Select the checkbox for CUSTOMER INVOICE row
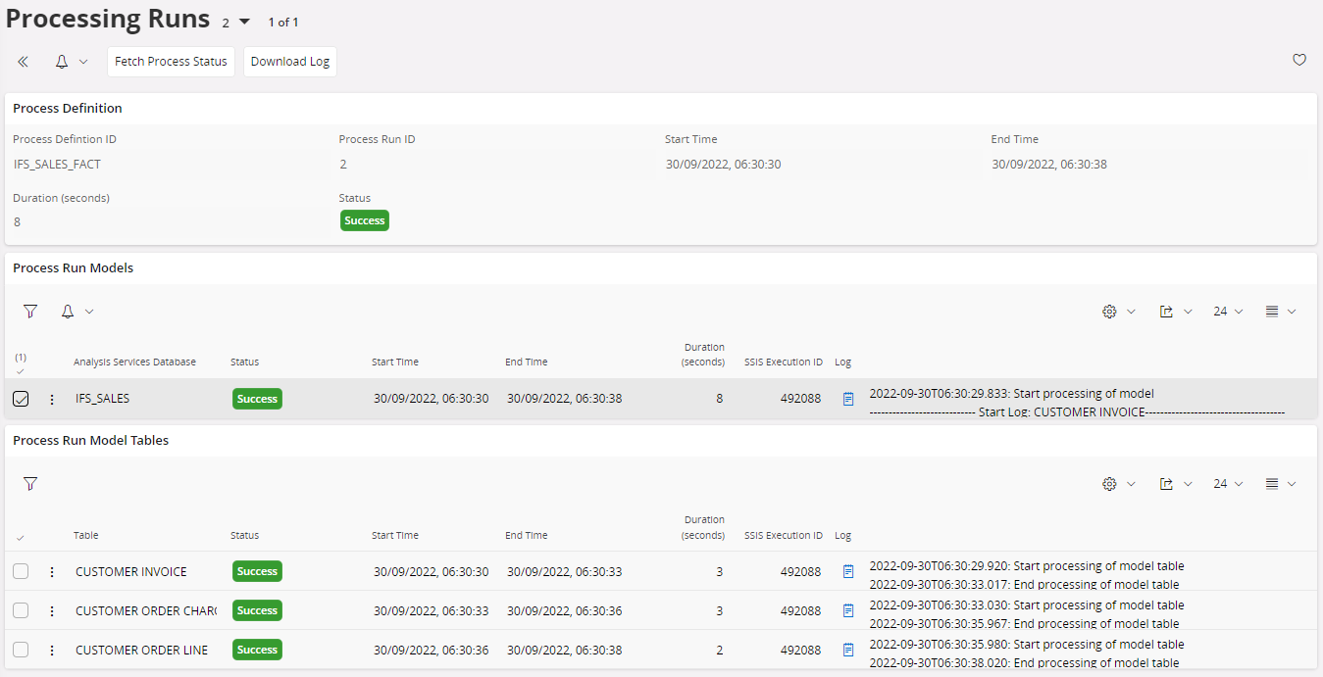This screenshot has width=1323, height=677. tap(21, 571)
